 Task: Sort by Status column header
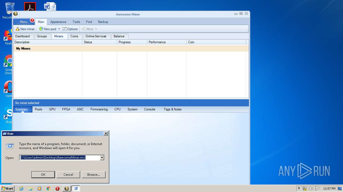tap(100, 42)
